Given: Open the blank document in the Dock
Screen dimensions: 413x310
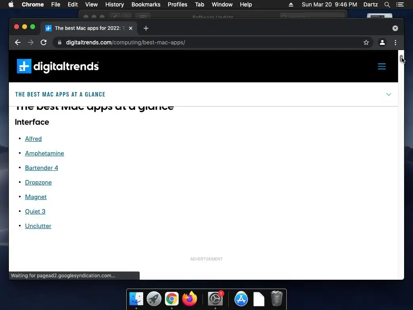Looking at the screenshot, I should (x=259, y=299).
